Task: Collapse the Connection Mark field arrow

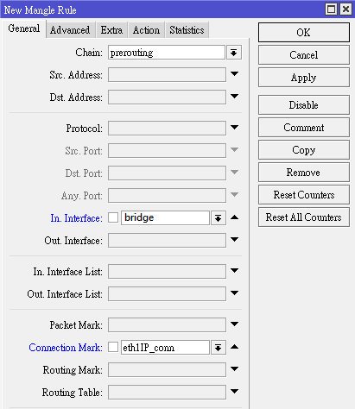Action: (x=234, y=347)
